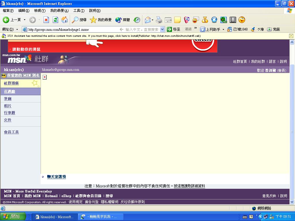Click the yellow note icon
This screenshot has width=295, height=221.
click(177, 20)
